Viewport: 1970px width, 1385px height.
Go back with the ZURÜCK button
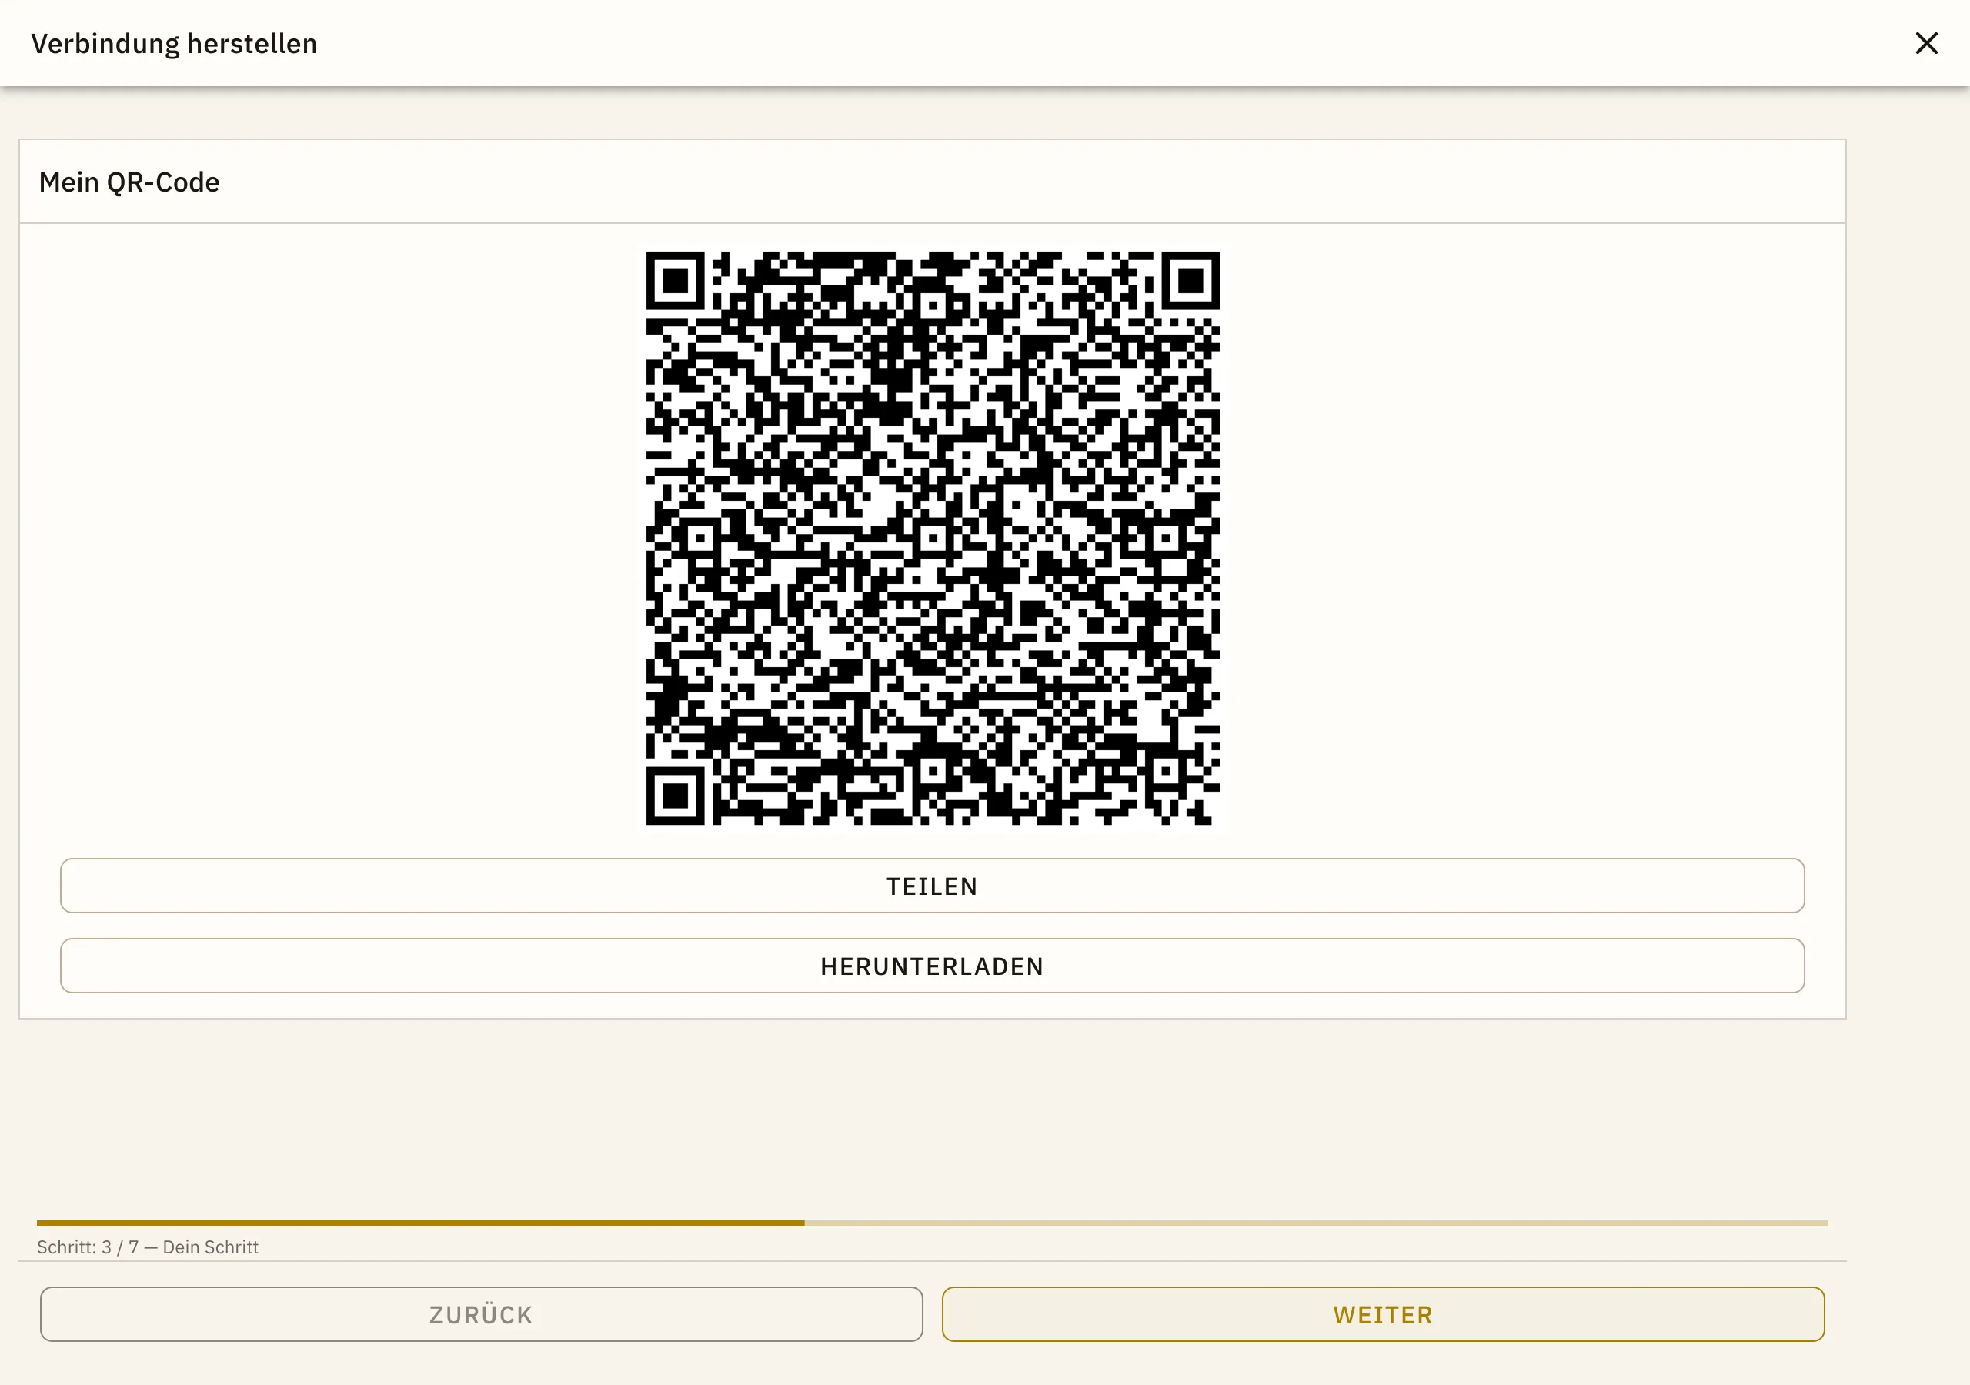482,1313
